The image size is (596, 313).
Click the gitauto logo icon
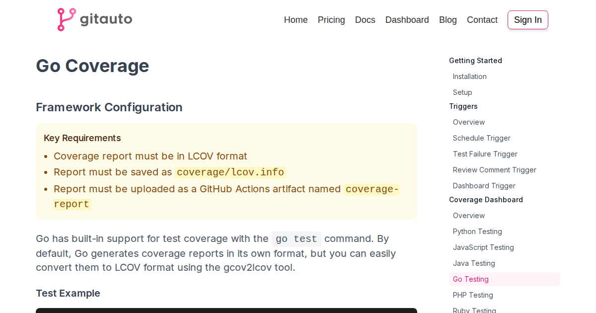(67, 20)
